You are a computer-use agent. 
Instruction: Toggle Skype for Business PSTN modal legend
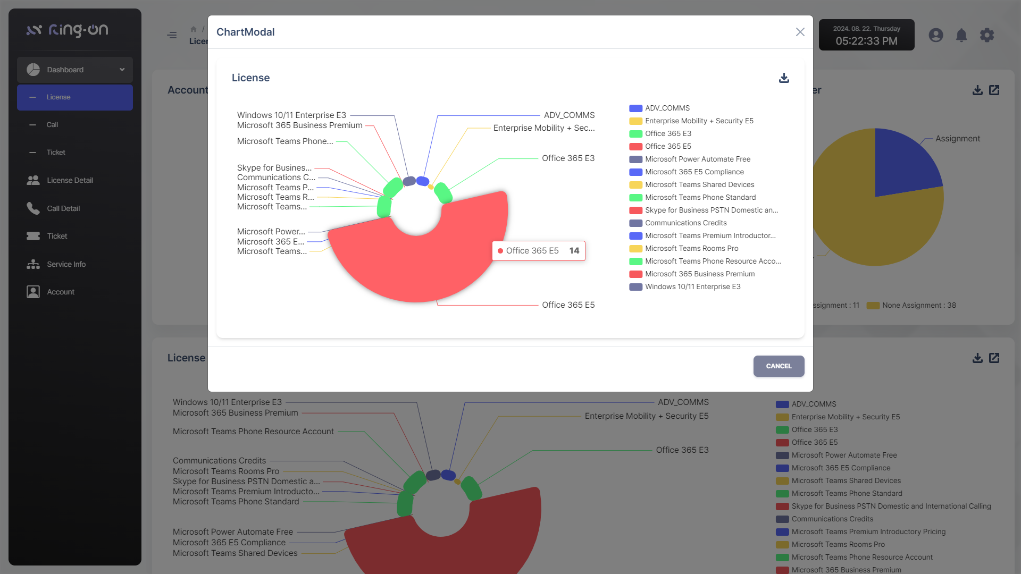[x=704, y=210]
